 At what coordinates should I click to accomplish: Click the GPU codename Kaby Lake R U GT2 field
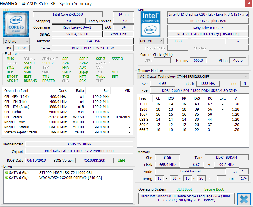click(x=208, y=28)
